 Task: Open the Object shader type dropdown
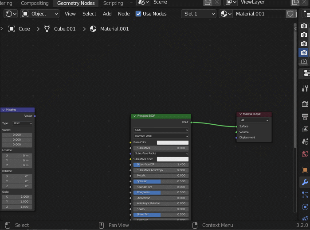tap(40, 14)
